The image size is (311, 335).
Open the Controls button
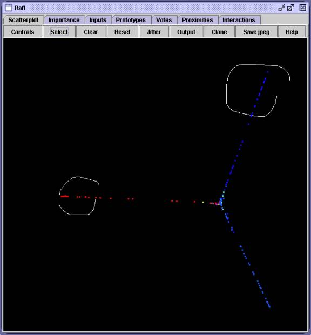pos(23,32)
